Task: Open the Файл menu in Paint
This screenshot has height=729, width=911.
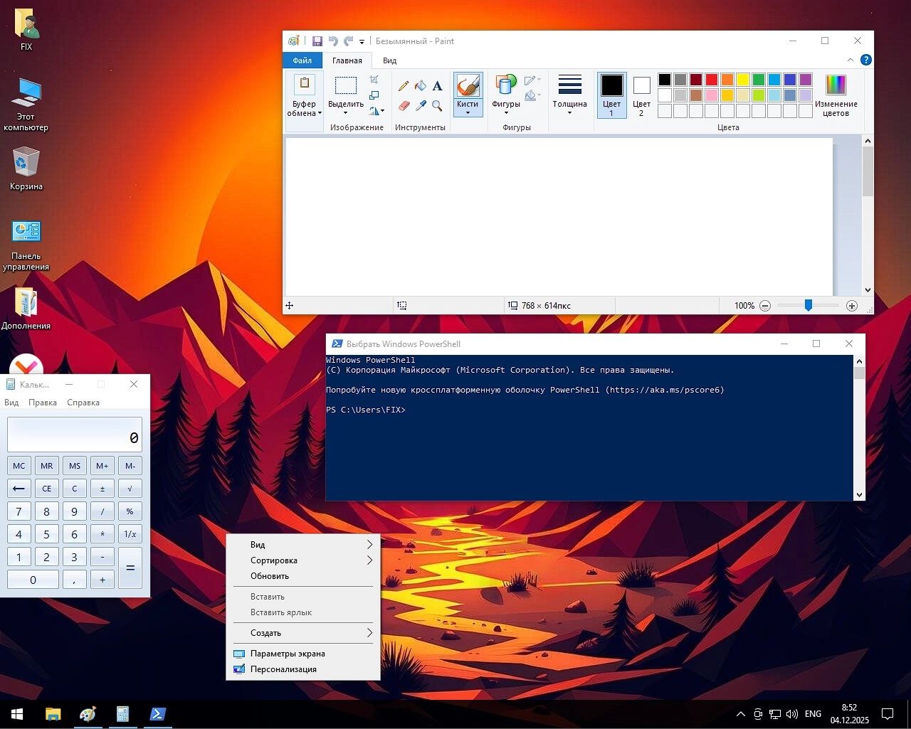Action: click(302, 60)
